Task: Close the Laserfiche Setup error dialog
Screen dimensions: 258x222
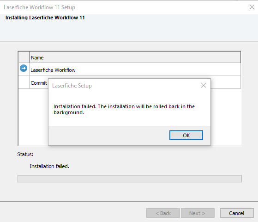Action: coord(204,85)
